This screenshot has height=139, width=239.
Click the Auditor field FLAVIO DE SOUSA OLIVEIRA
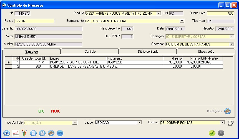(x=49, y=44)
